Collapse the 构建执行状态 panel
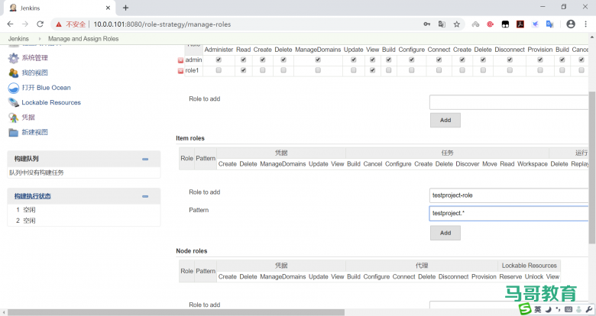The image size is (596, 316). coord(145,196)
